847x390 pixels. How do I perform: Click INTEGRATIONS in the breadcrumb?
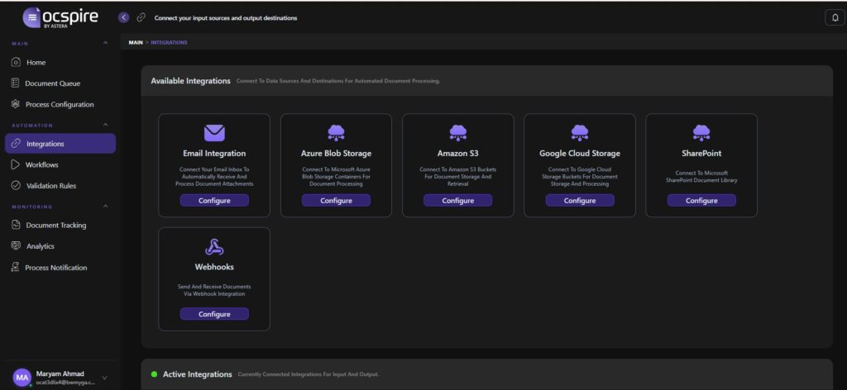169,42
